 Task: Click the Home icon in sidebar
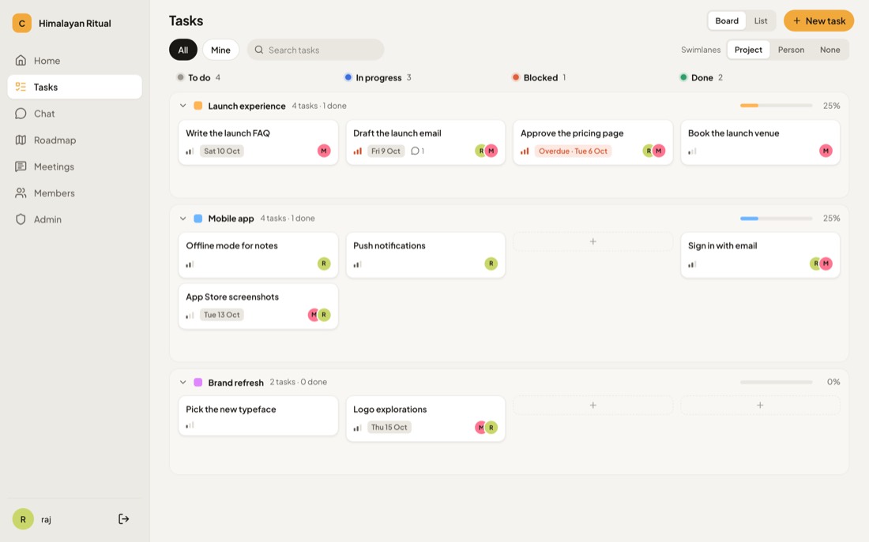(x=21, y=60)
